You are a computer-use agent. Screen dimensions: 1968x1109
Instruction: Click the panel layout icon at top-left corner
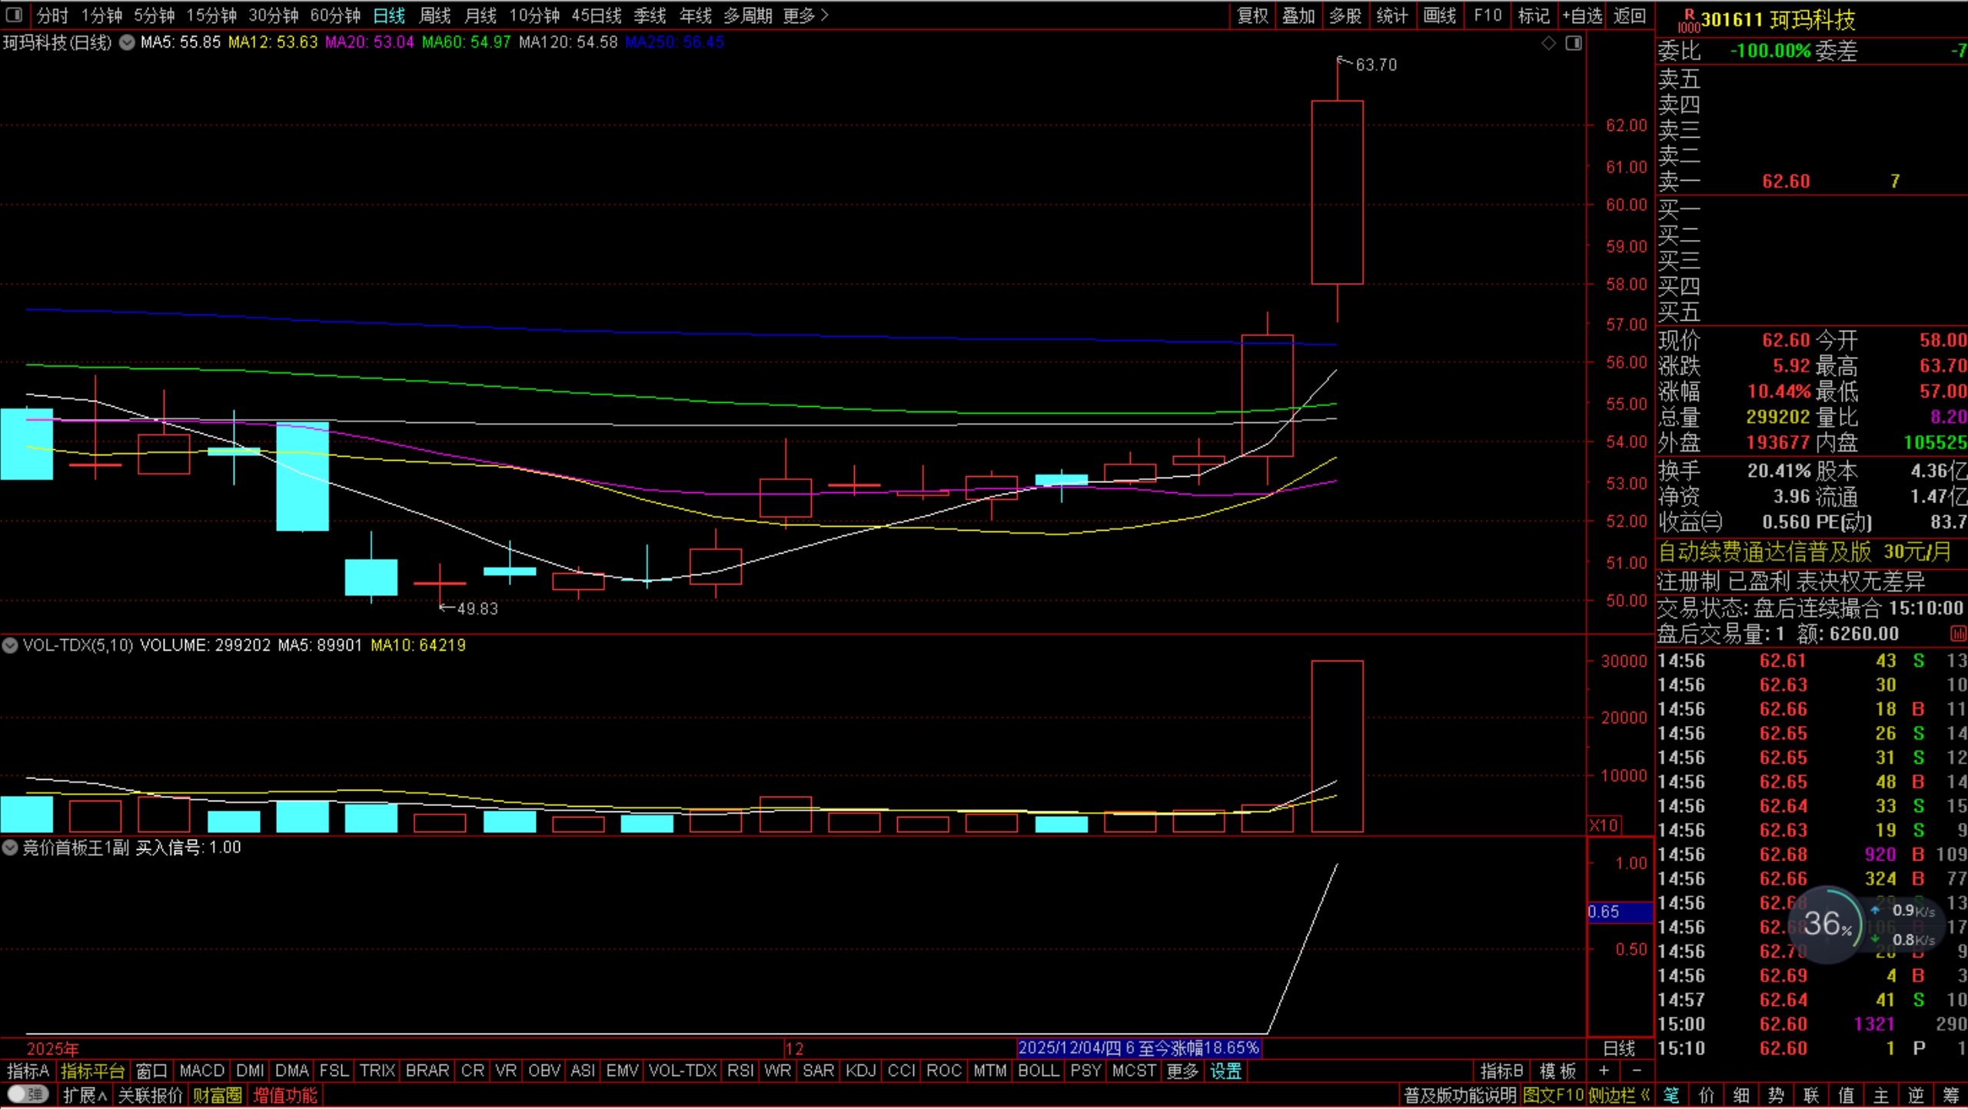[14, 15]
